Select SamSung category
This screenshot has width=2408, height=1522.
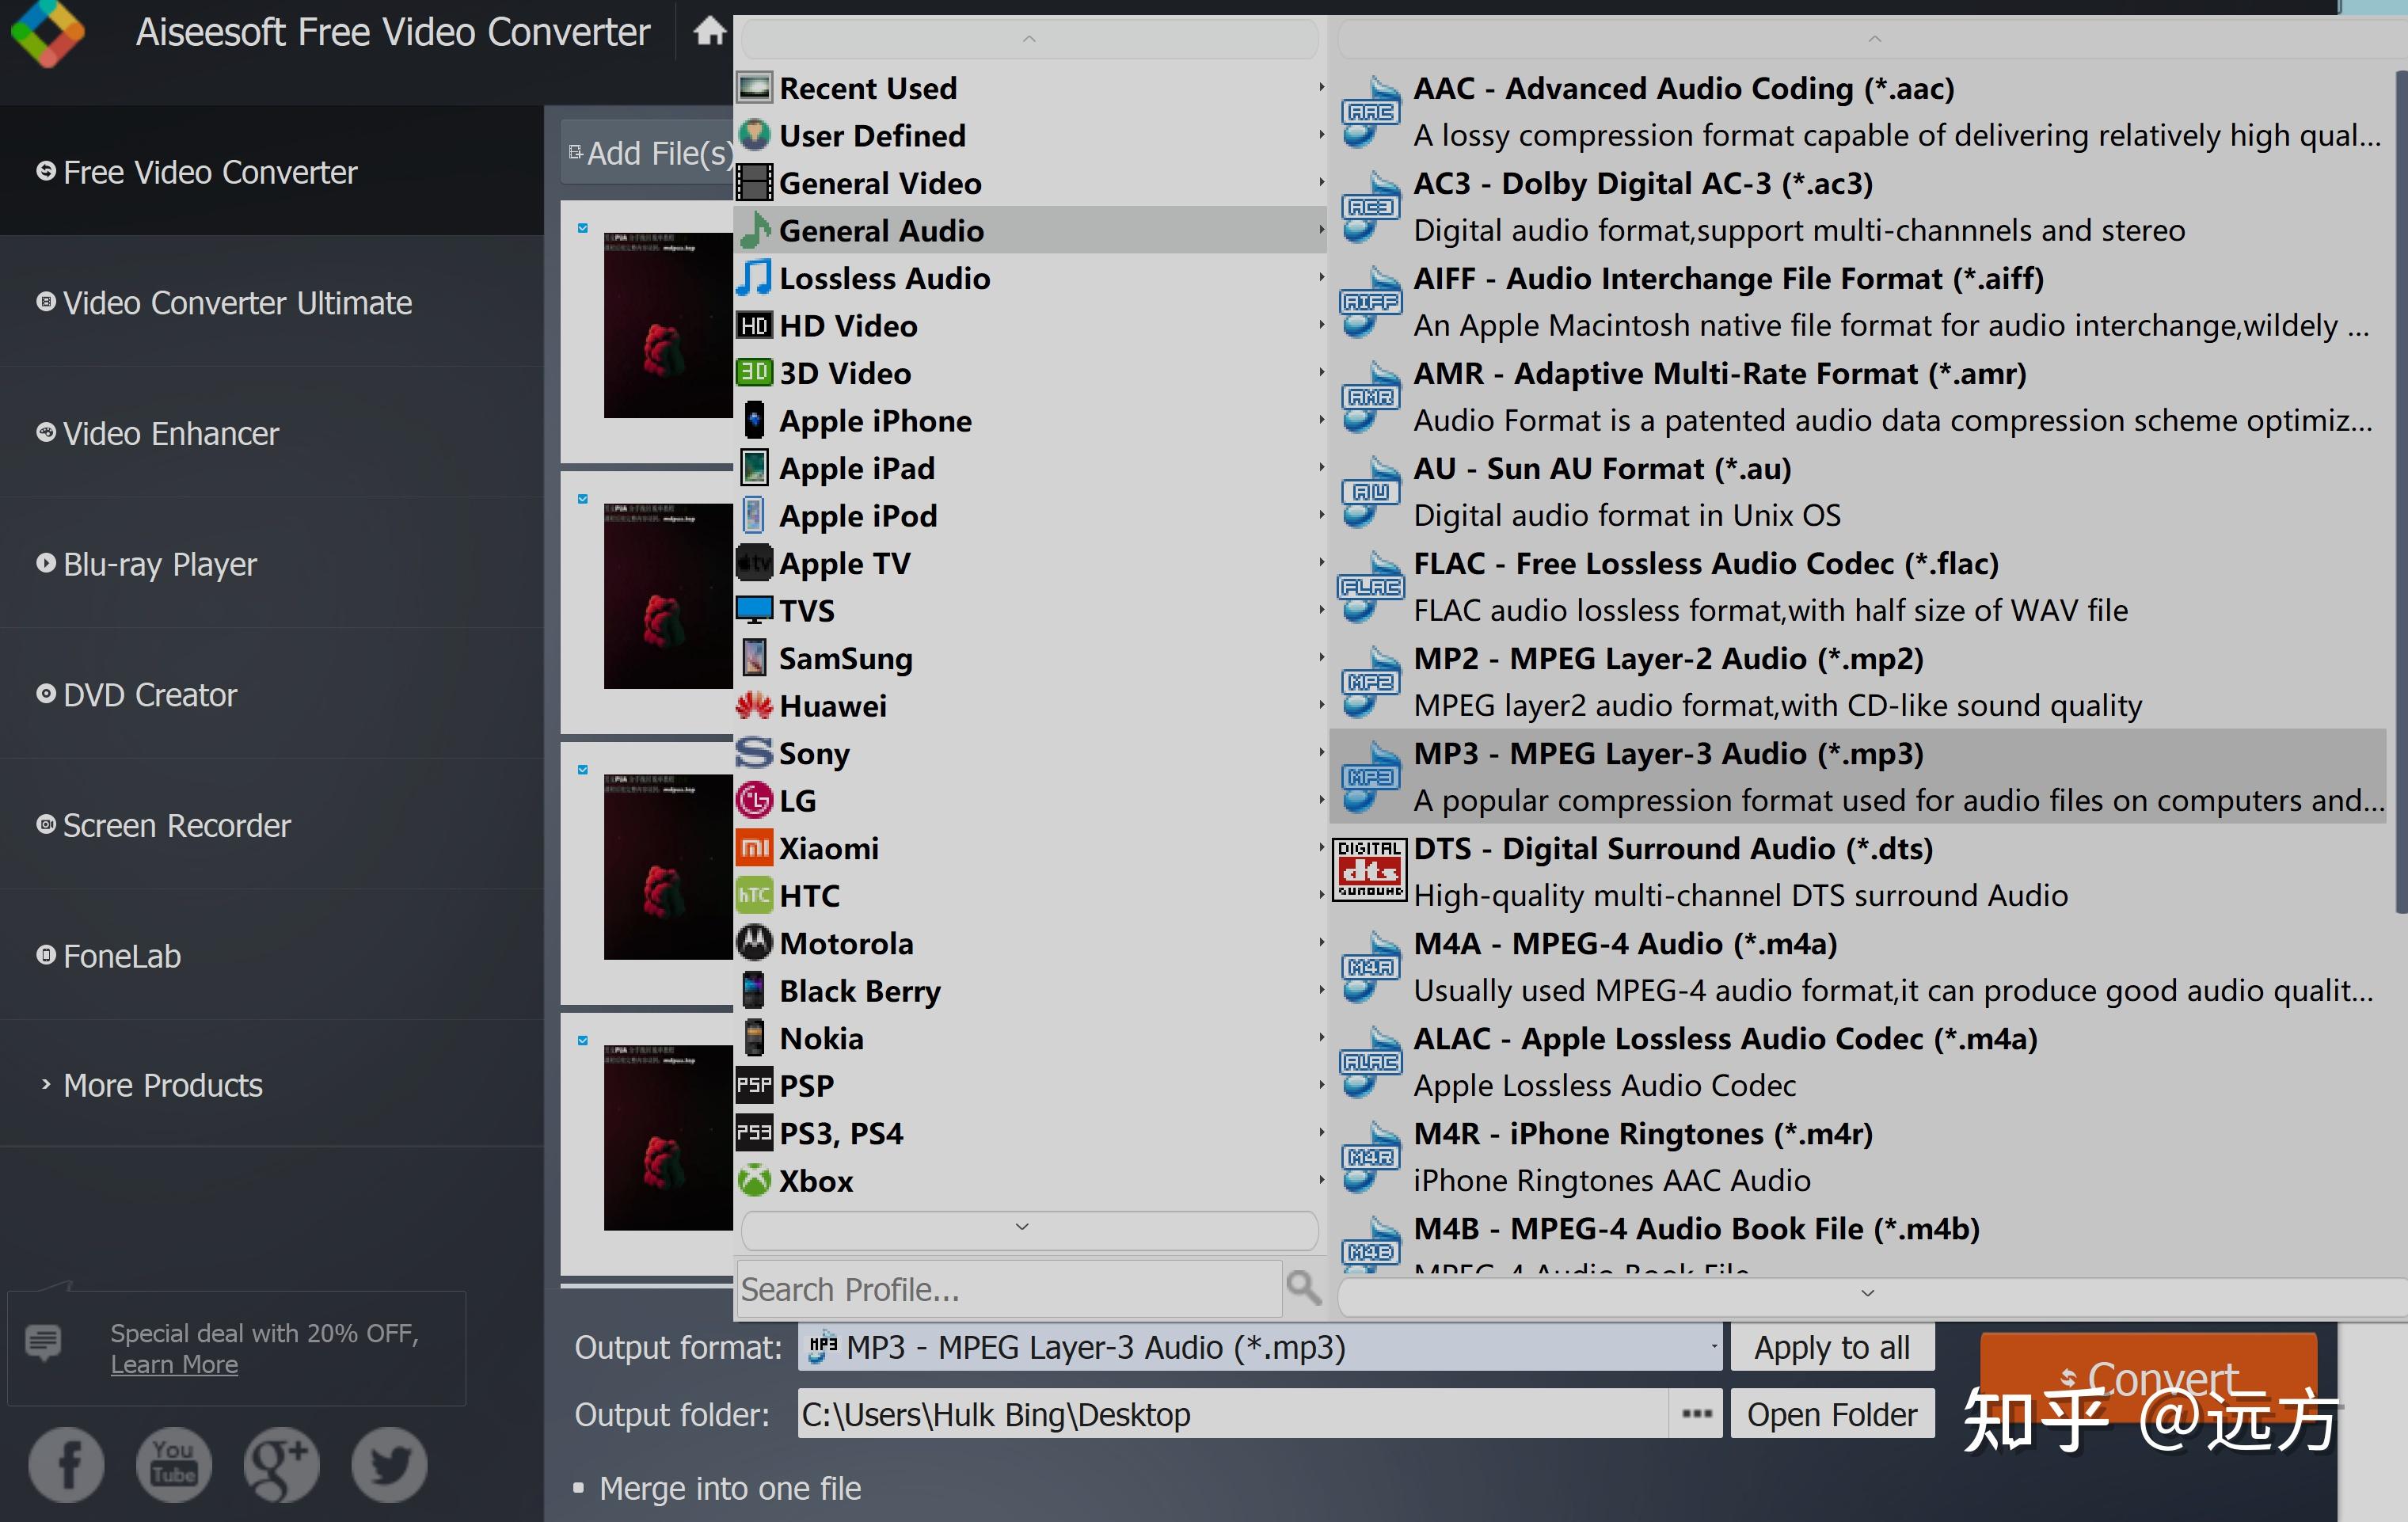(1030, 658)
